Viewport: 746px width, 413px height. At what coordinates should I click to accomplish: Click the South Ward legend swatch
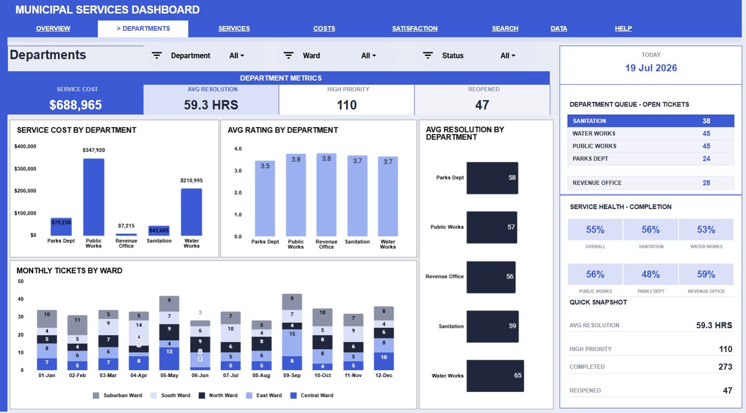pyautogui.click(x=154, y=395)
